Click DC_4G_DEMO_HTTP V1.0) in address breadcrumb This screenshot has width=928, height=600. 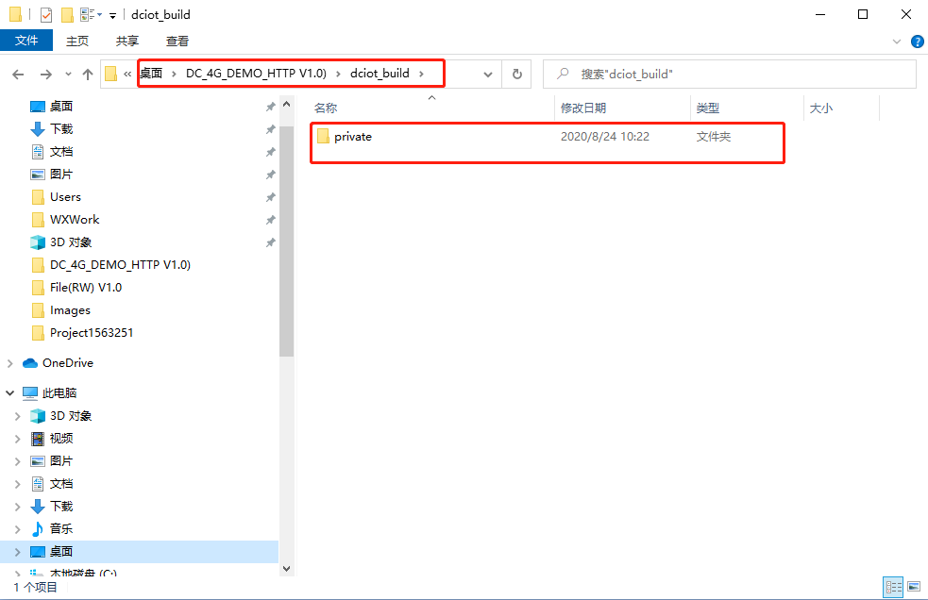click(255, 73)
